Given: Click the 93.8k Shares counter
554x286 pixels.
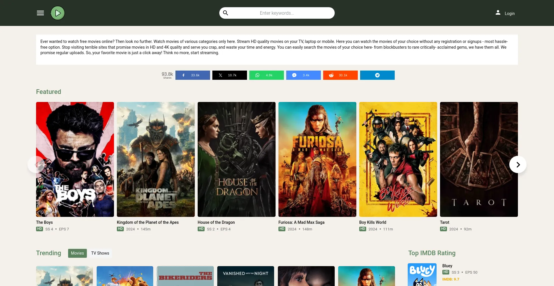Looking at the screenshot, I should click(167, 75).
